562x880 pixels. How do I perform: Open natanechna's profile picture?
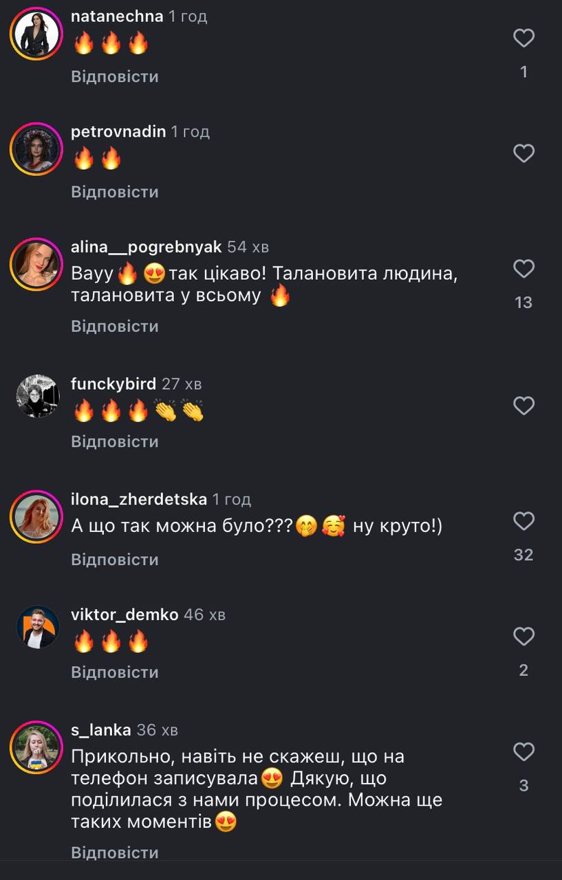[36, 34]
